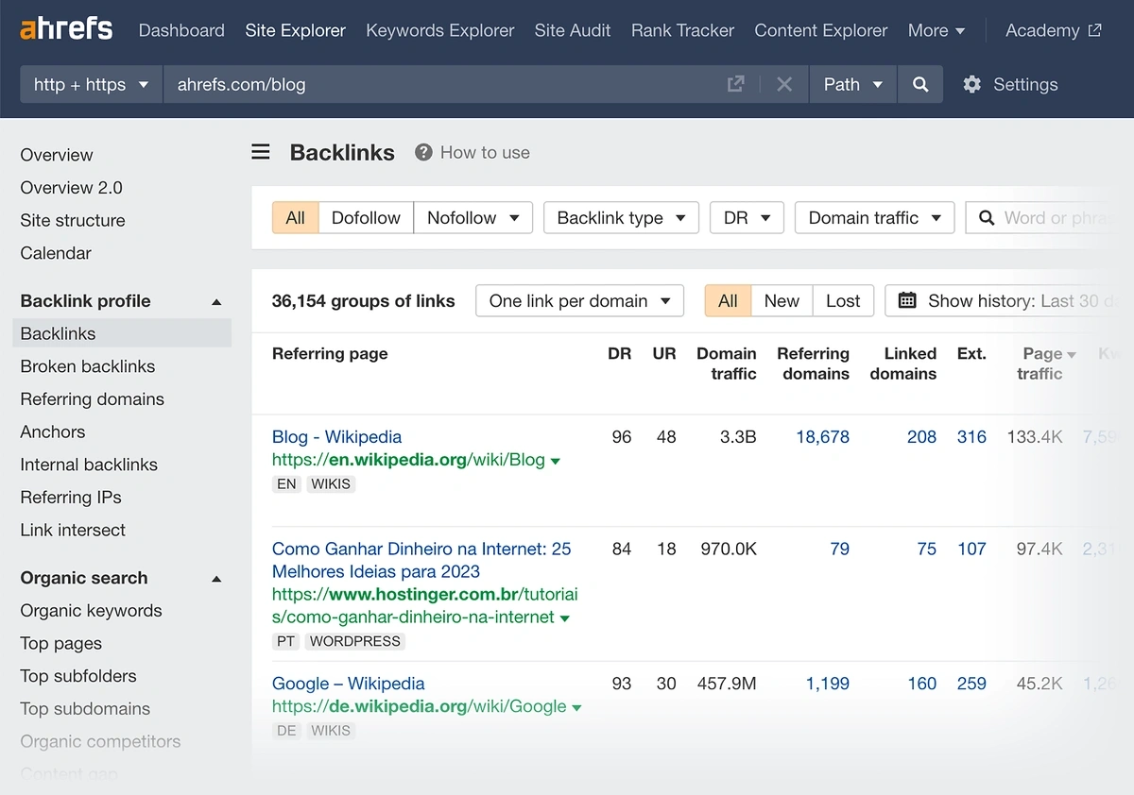Select the All status filter
The height and width of the screenshot is (795, 1134).
click(728, 301)
